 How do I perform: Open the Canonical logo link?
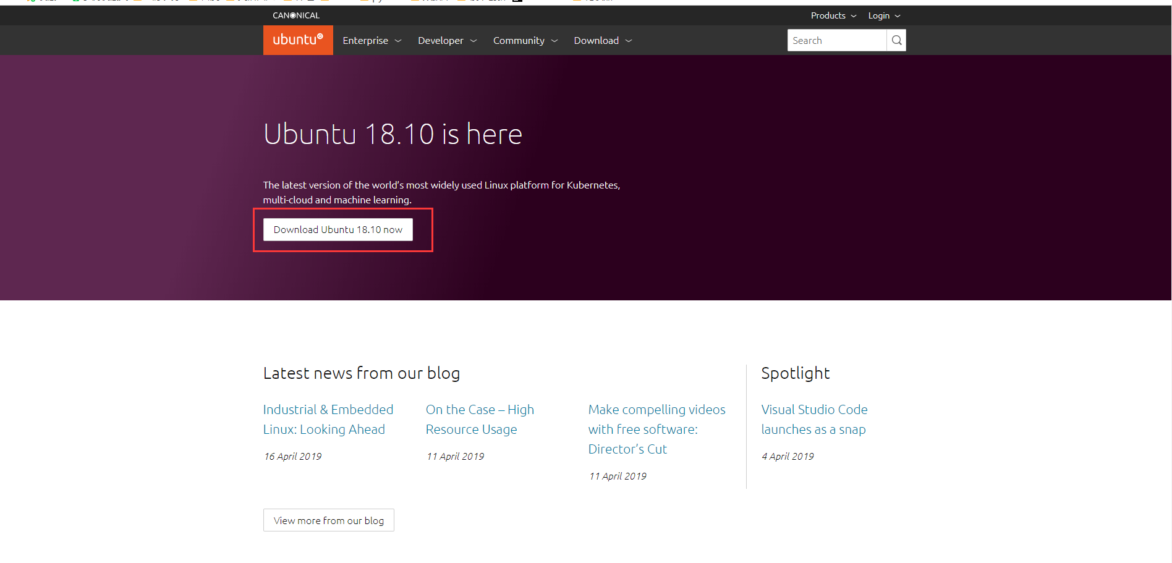click(296, 15)
